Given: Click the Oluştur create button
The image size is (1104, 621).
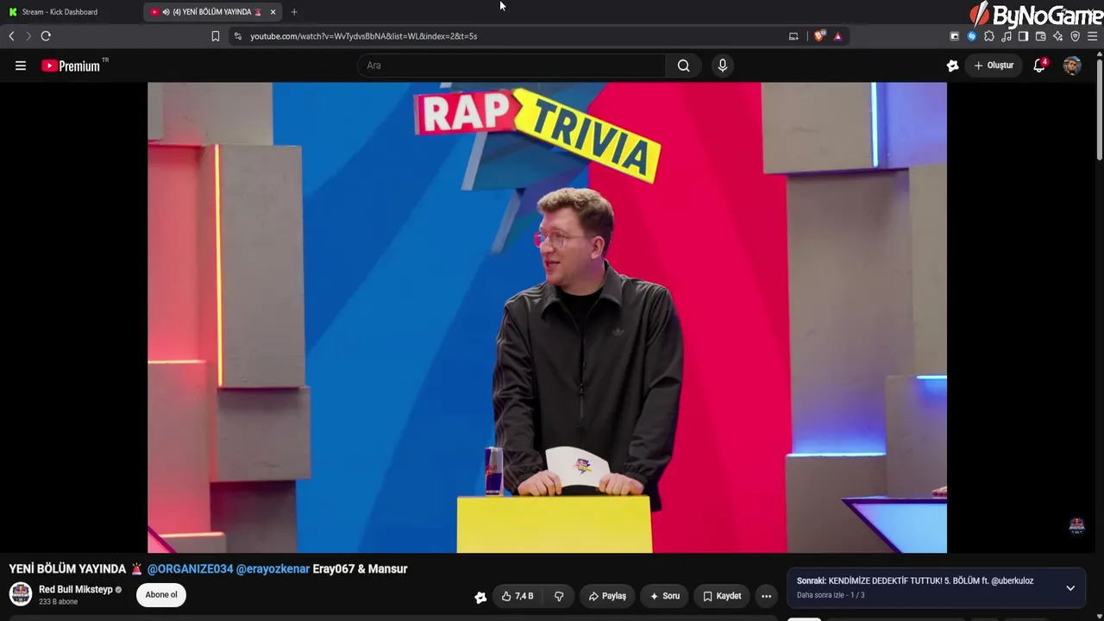Looking at the screenshot, I should [x=994, y=66].
